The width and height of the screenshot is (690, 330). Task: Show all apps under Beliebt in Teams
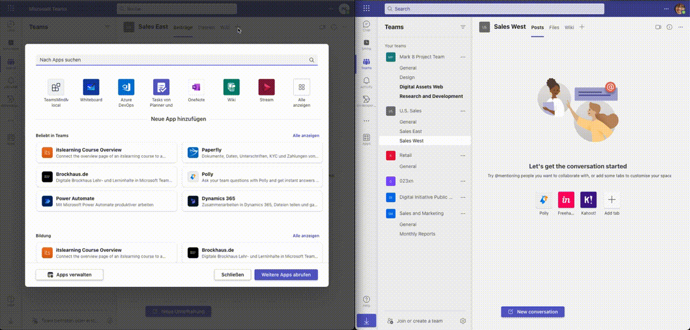pyautogui.click(x=306, y=136)
